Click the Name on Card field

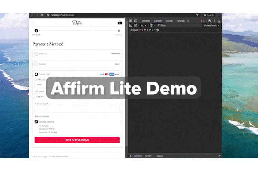click(x=77, y=109)
